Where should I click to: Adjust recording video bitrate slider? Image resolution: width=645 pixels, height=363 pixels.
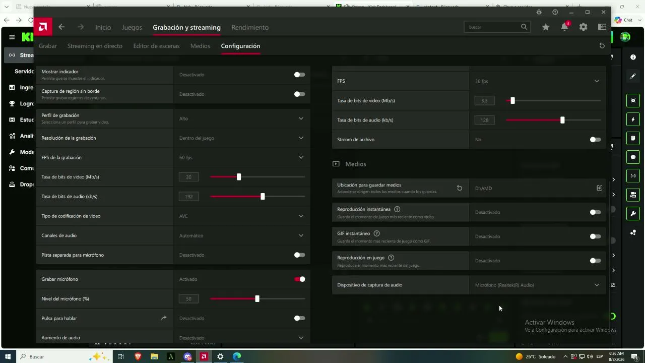(239, 177)
